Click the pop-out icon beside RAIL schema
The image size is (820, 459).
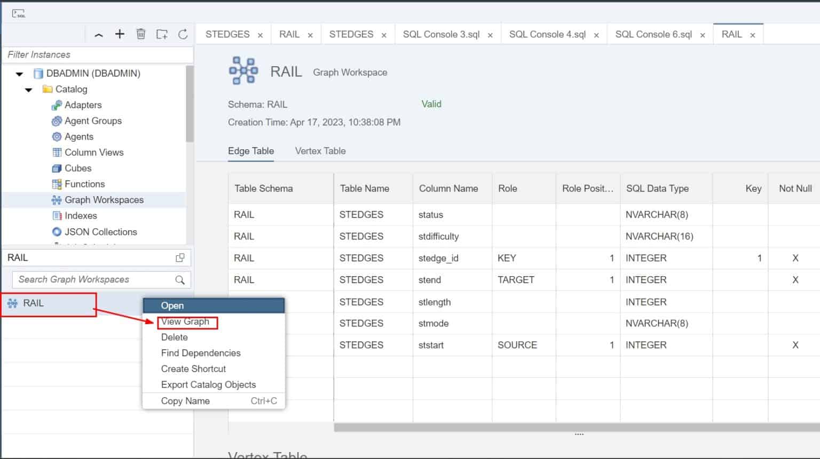click(x=180, y=258)
